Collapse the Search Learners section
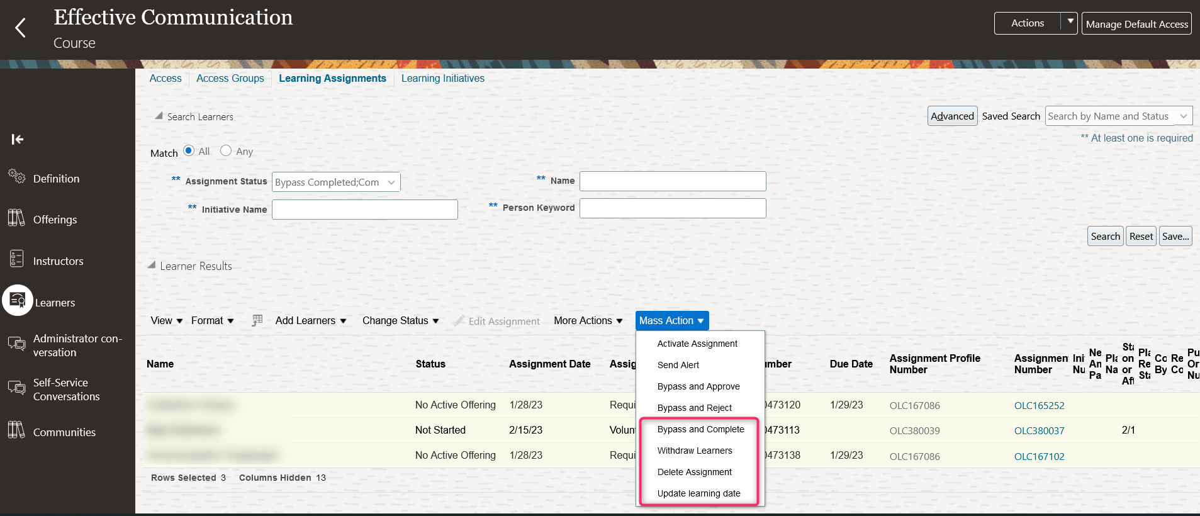The width and height of the screenshot is (1200, 516). coord(159,116)
